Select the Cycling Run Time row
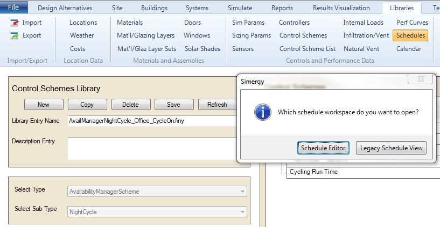Image resolution: width=440 pixels, height=227 pixels. (x=363, y=172)
